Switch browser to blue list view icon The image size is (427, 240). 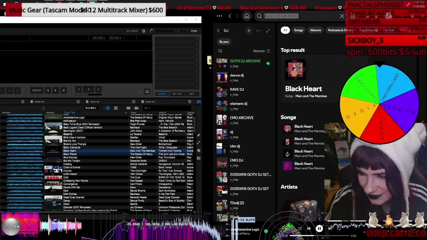pos(108,108)
